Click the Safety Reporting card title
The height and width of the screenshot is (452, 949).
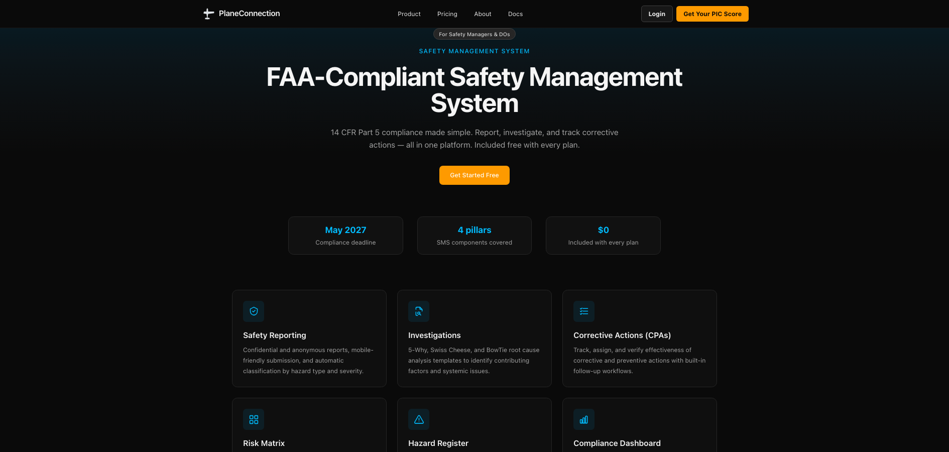point(275,335)
